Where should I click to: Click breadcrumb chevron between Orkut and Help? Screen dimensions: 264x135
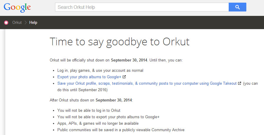(x=26, y=23)
